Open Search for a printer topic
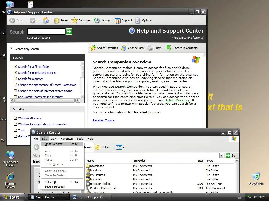The image size is (269, 201). 30,79
